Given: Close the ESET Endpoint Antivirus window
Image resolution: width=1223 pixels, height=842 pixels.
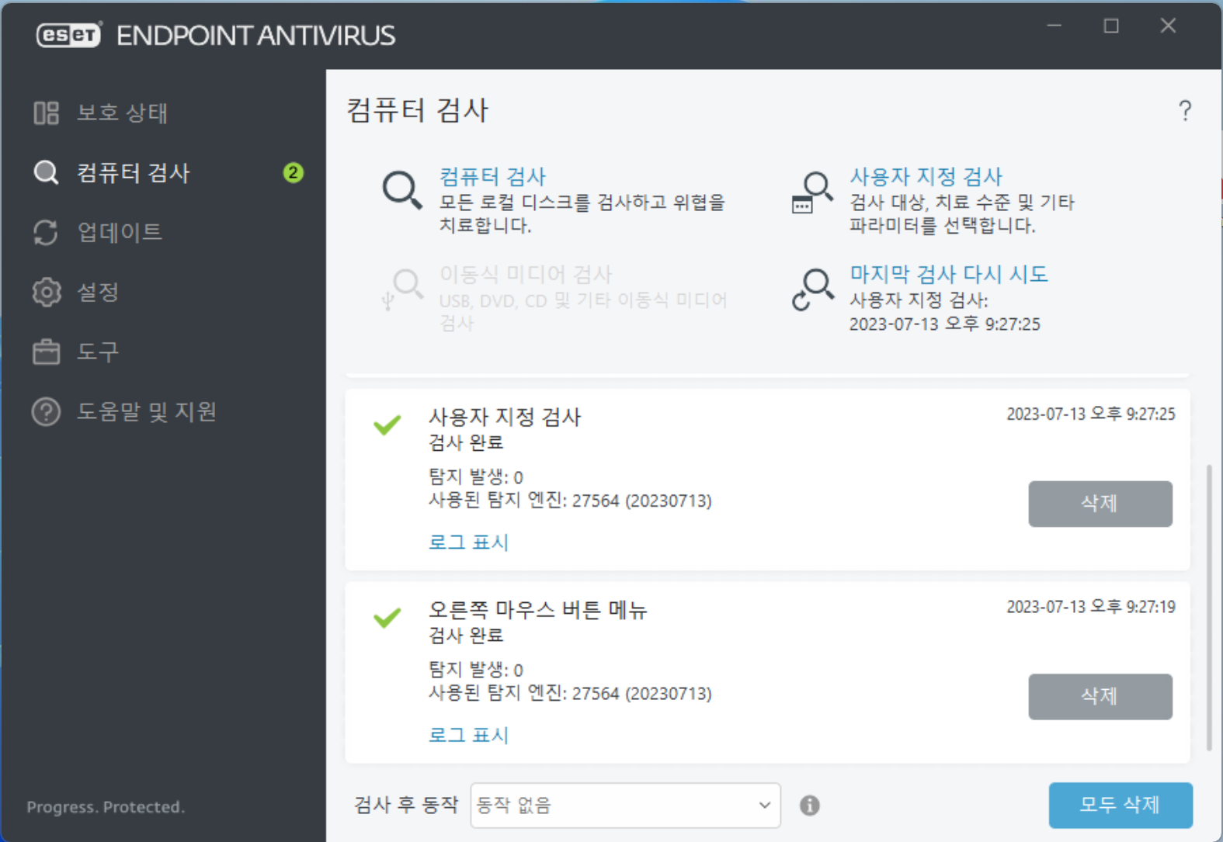Looking at the screenshot, I should (x=1168, y=26).
